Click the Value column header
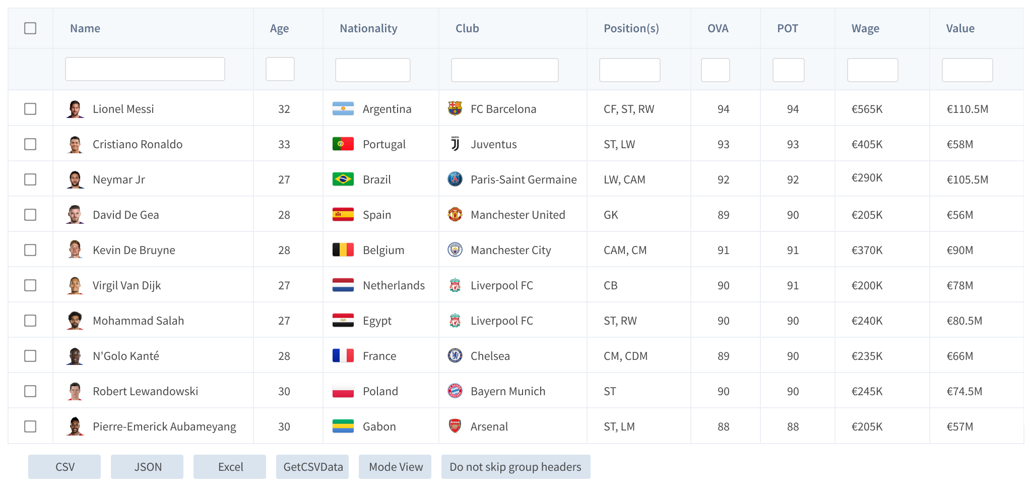This screenshot has height=494, width=1031. point(960,28)
